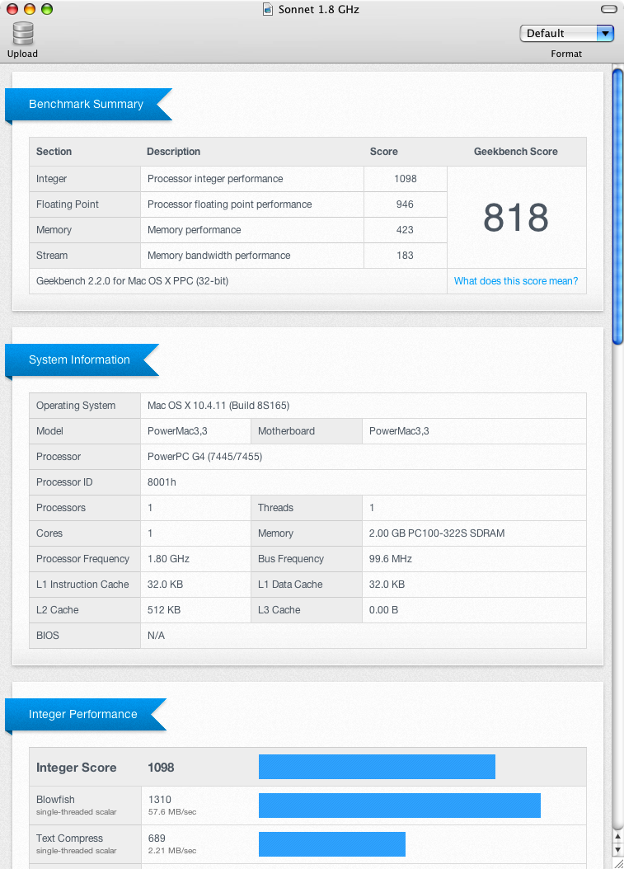The height and width of the screenshot is (869, 624).
Task: Click the L1 Data Cache label
Action: point(290,584)
